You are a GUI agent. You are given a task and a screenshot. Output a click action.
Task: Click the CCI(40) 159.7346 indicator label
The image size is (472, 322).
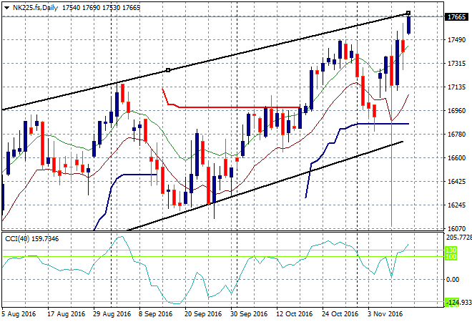(32, 239)
